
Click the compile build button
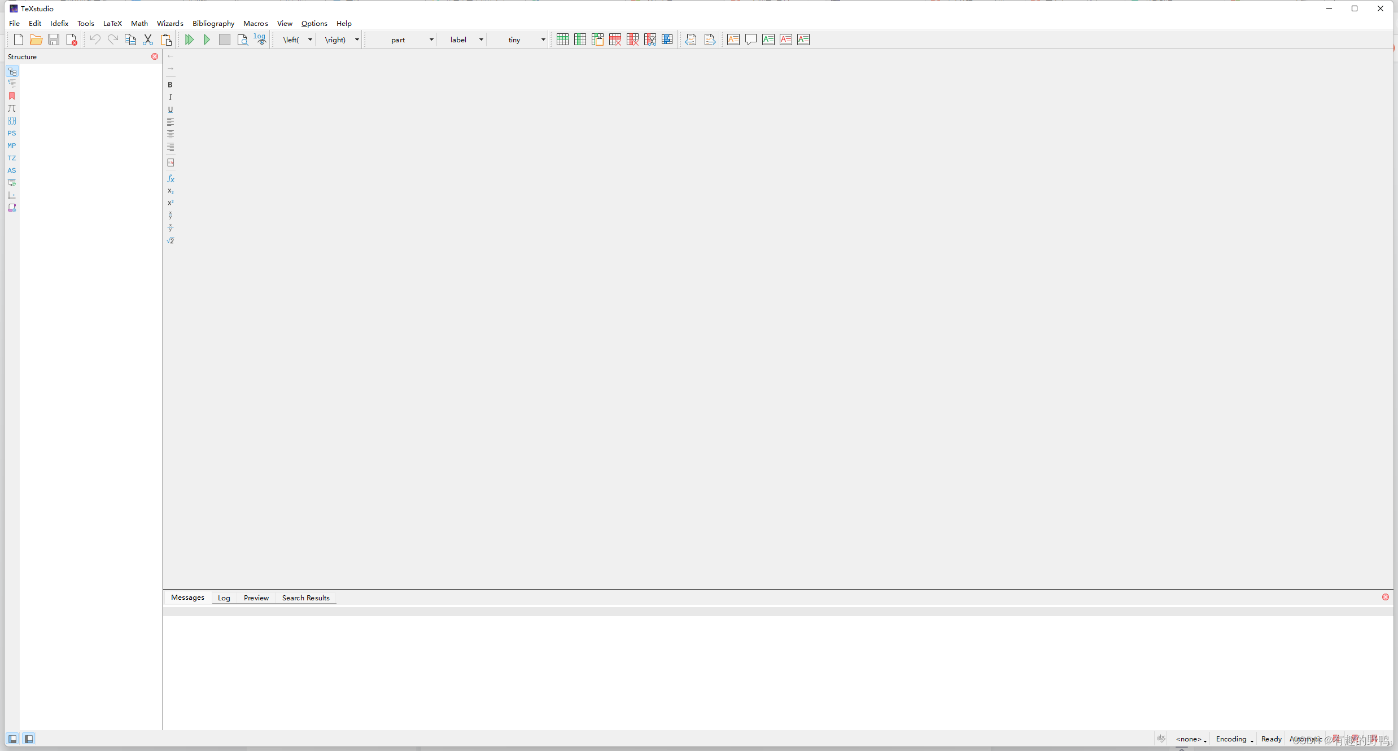tap(189, 39)
